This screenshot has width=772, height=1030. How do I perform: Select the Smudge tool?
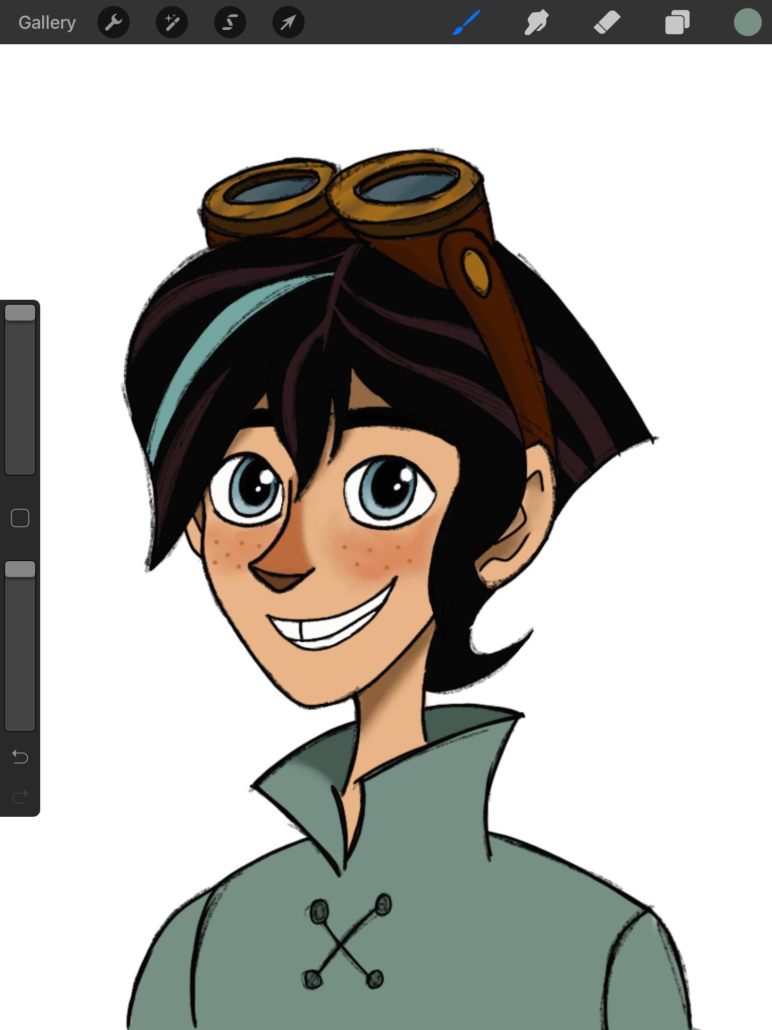536,23
